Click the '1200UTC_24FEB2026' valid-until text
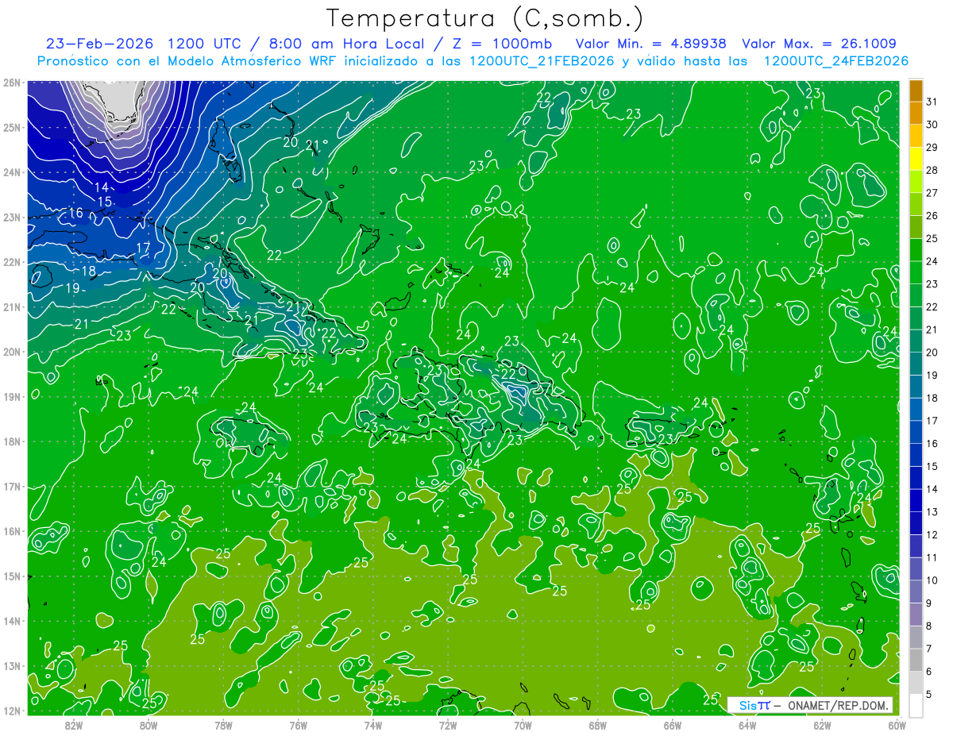This screenshot has width=953, height=736. 836,61
